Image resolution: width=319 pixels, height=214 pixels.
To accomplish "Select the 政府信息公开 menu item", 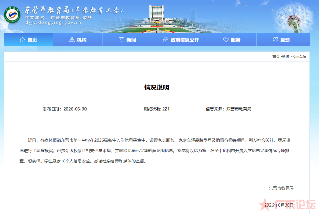I will coord(180,40).
